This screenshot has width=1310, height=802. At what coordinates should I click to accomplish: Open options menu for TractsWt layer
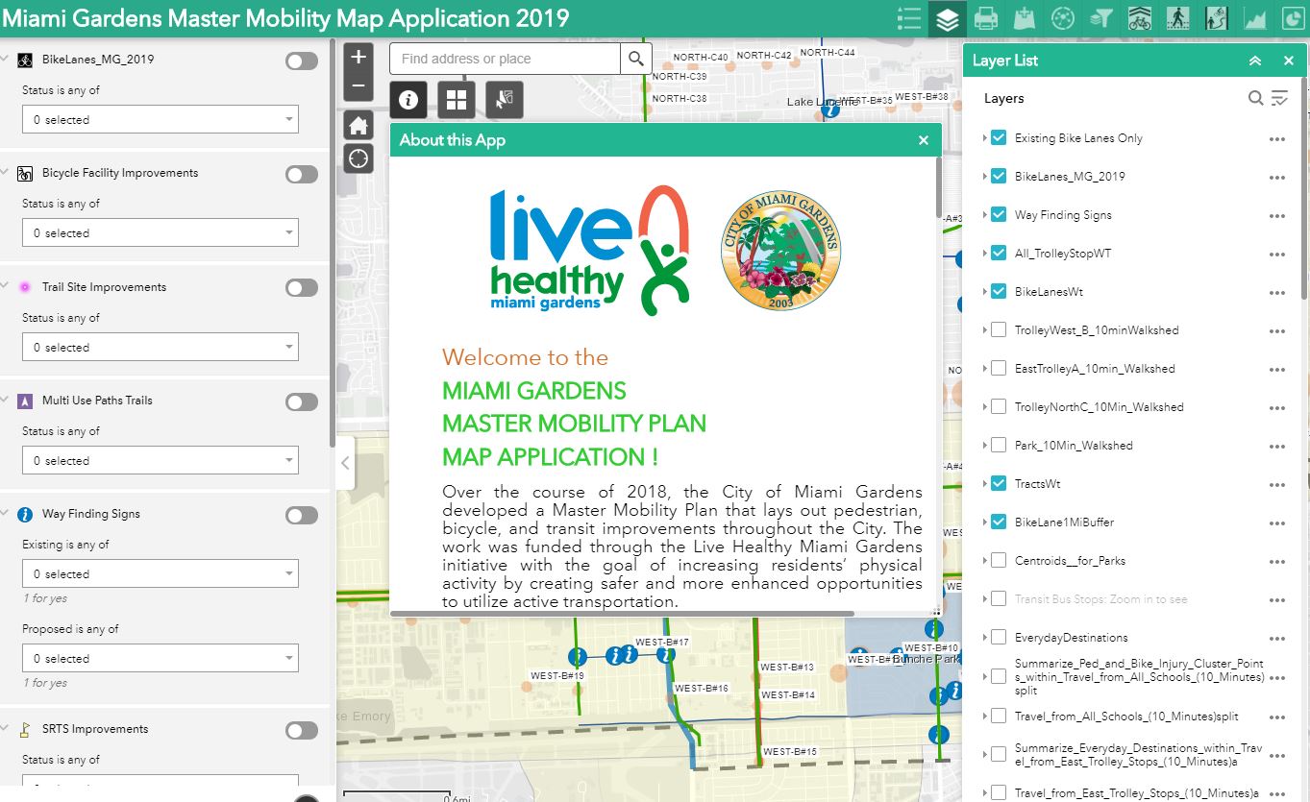point(1277,484)
